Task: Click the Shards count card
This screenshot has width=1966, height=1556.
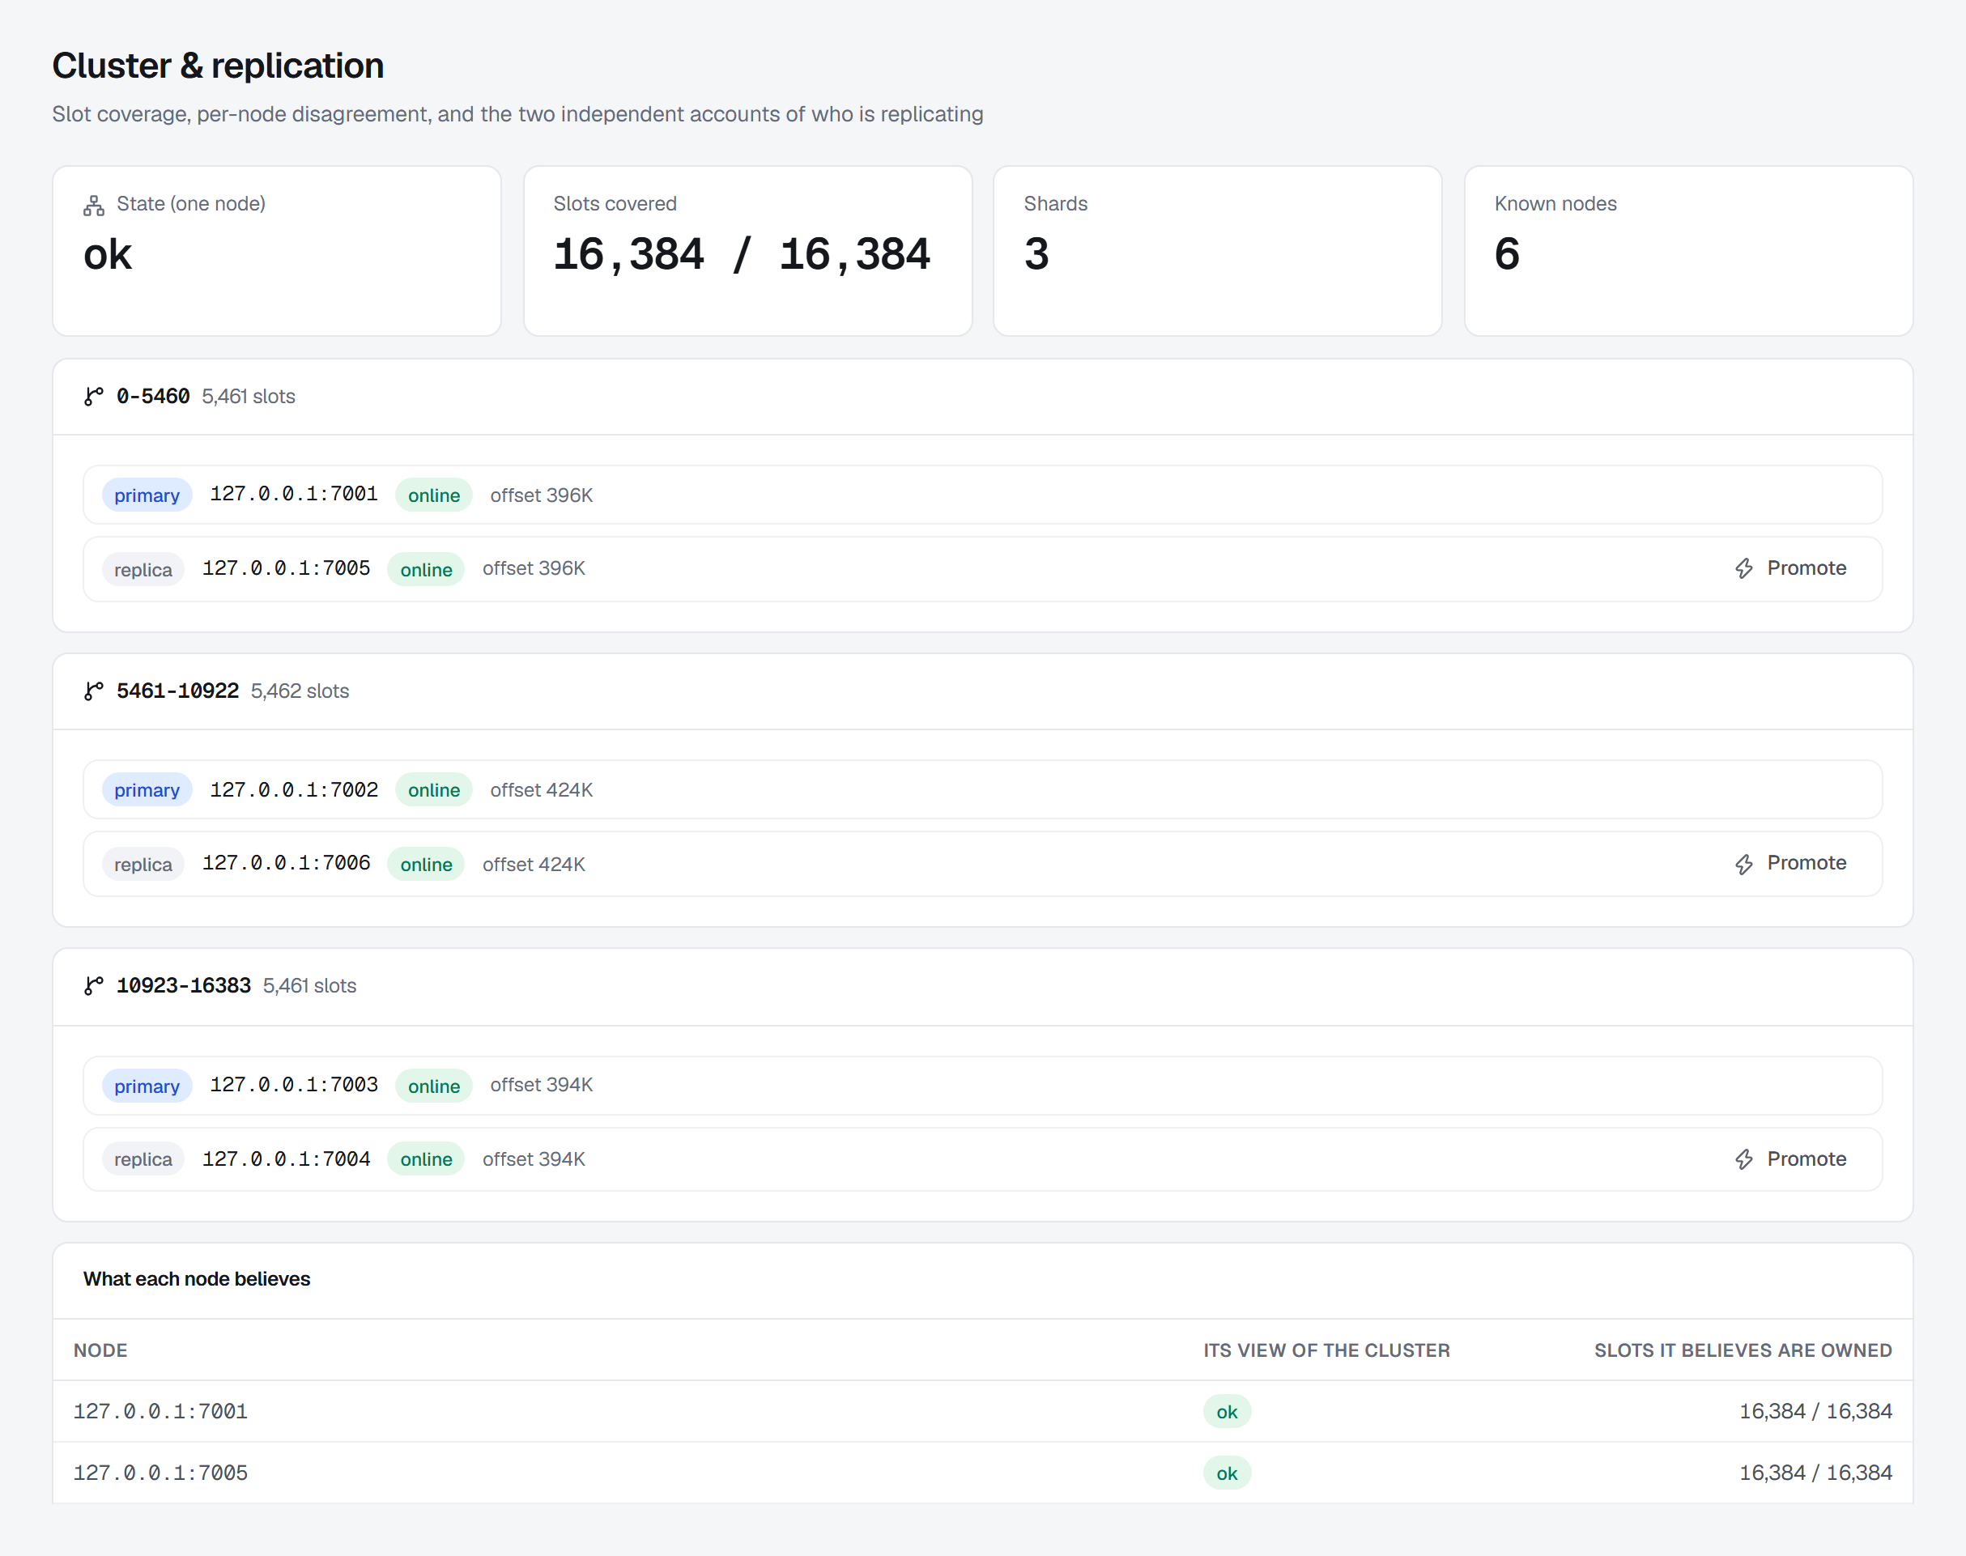Action: pyautogui.click(x=1217, y=250)
